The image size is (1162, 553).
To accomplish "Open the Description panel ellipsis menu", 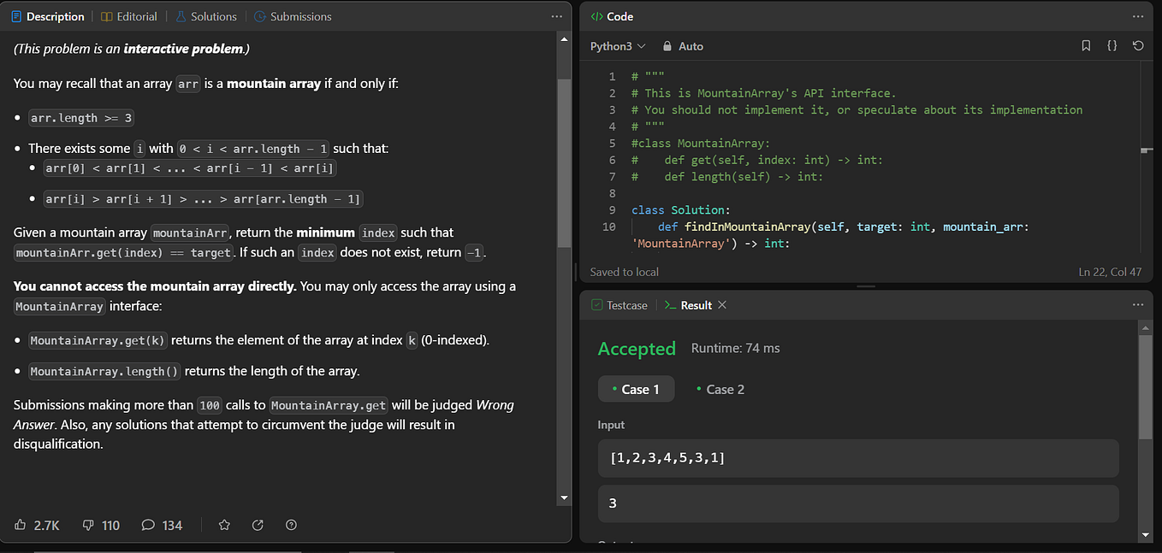I will 557,16.
